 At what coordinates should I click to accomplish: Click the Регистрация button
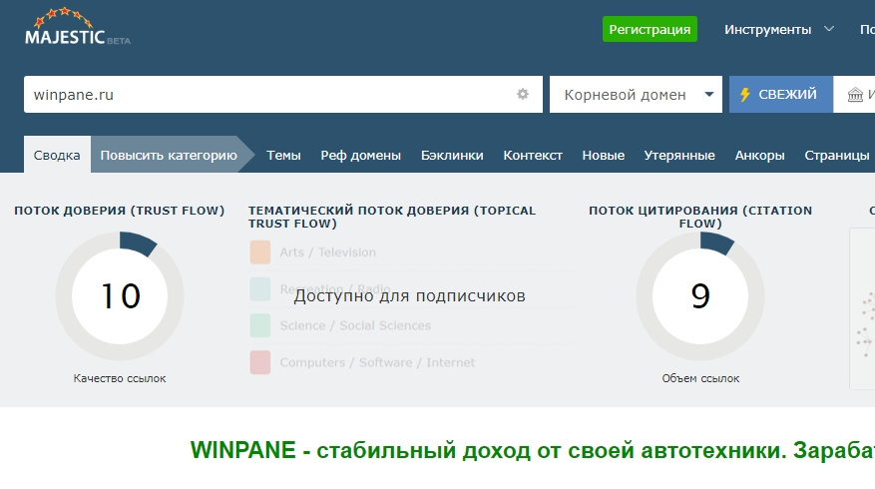pos(650,29)
